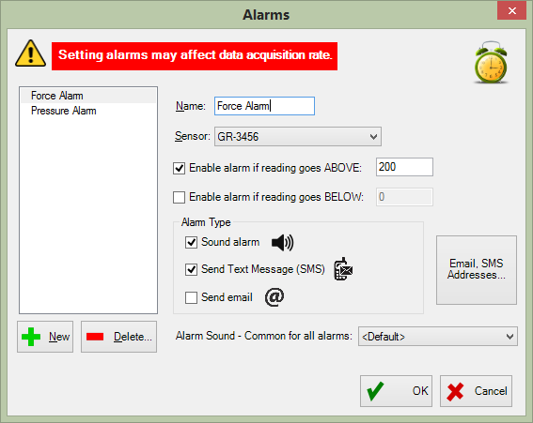Toggle the Sound alarm checkbox
This screenshot has width=533, height=423.
(191, 242)
